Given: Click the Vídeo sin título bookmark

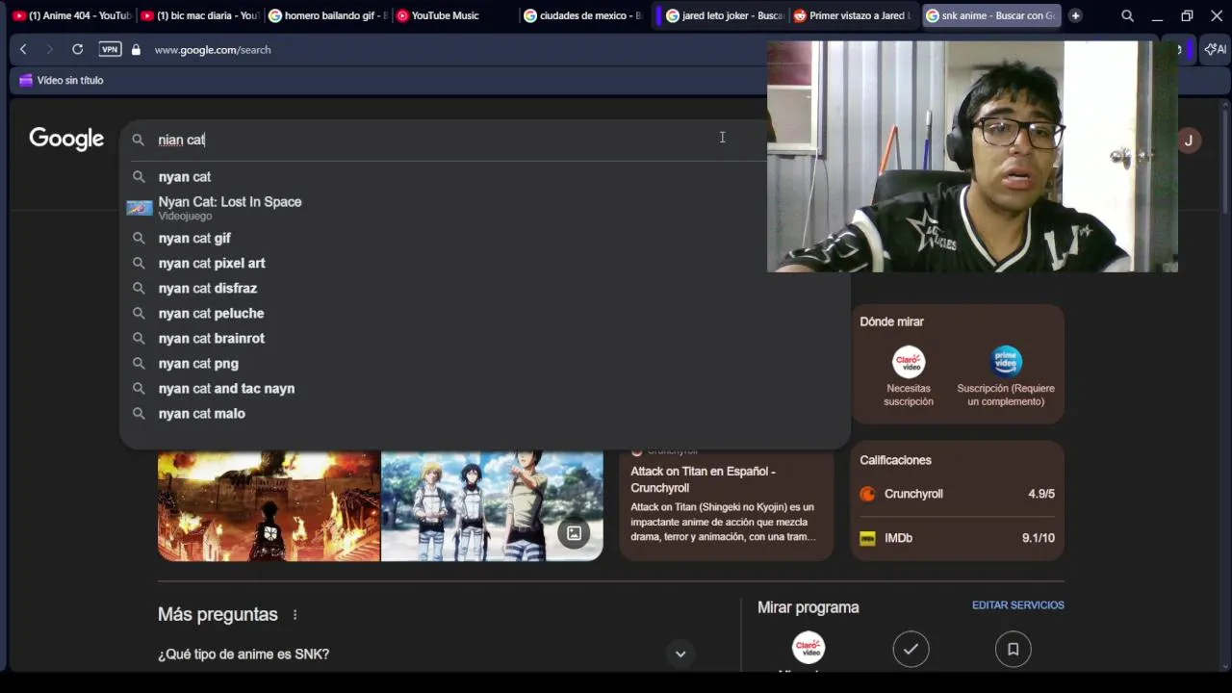Looking at the screenshot, I should coord(62,80).
